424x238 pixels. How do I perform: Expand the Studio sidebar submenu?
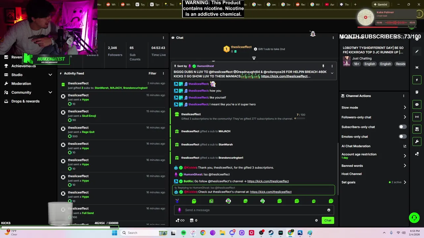click(x=50, y=75)
